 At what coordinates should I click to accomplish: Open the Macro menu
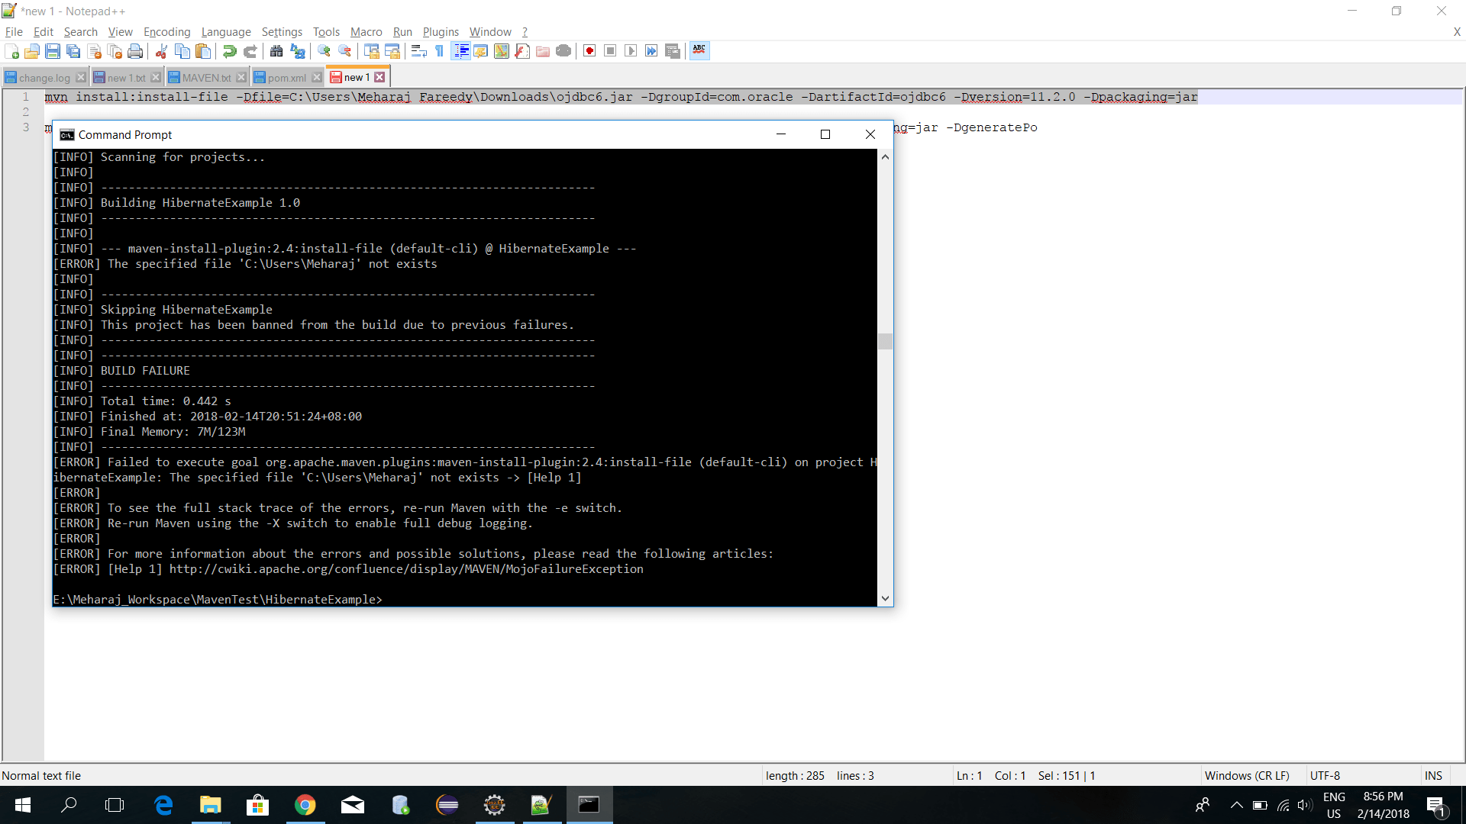tap(366, 32)
